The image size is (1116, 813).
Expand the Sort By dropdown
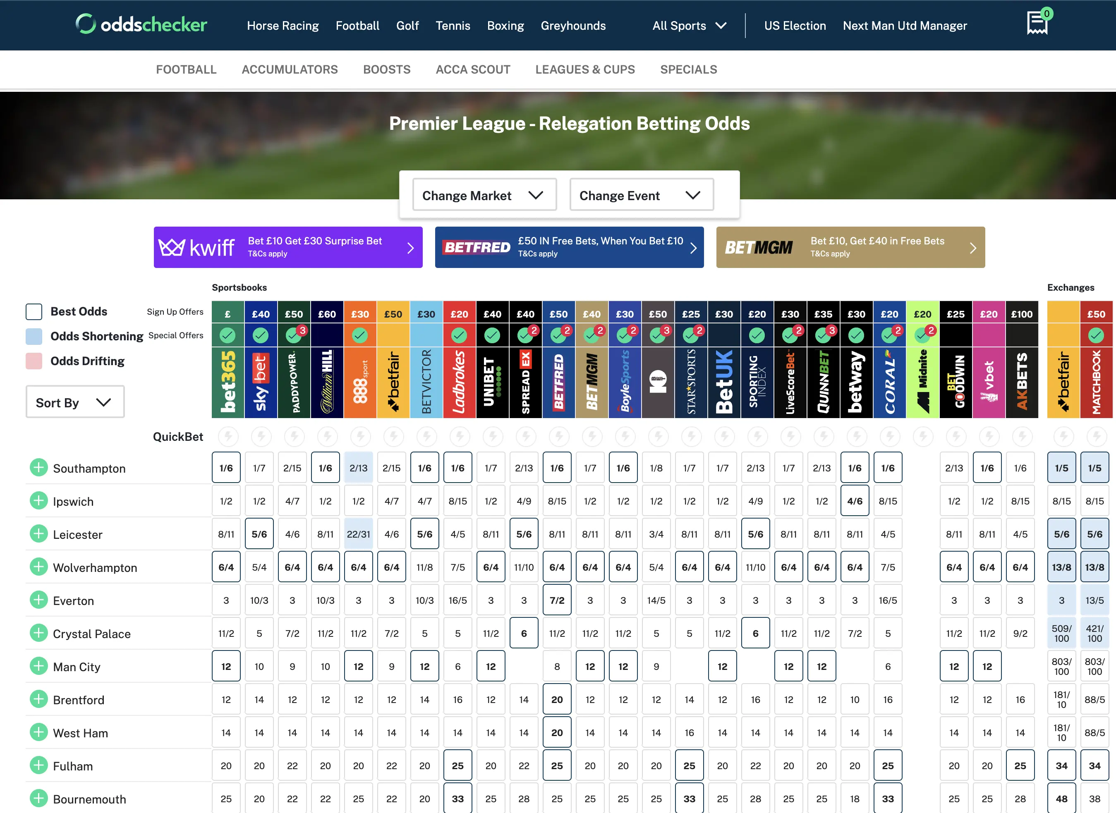click(x=75, y=402)
